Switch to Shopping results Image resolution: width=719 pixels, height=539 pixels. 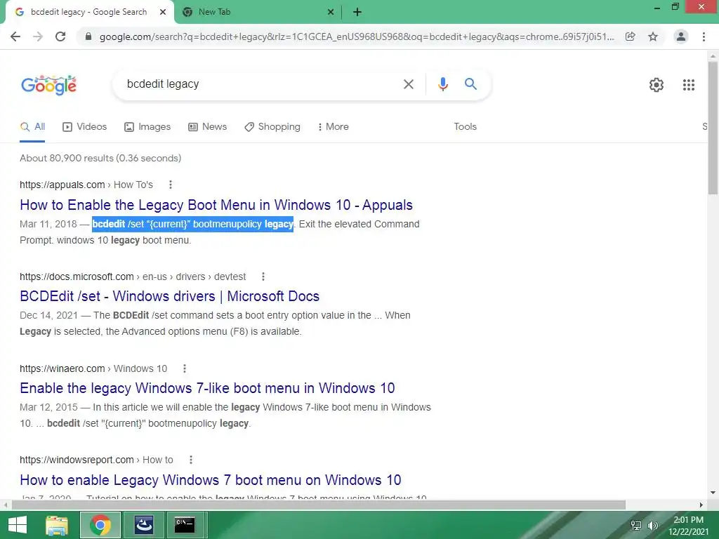(272, 127)
